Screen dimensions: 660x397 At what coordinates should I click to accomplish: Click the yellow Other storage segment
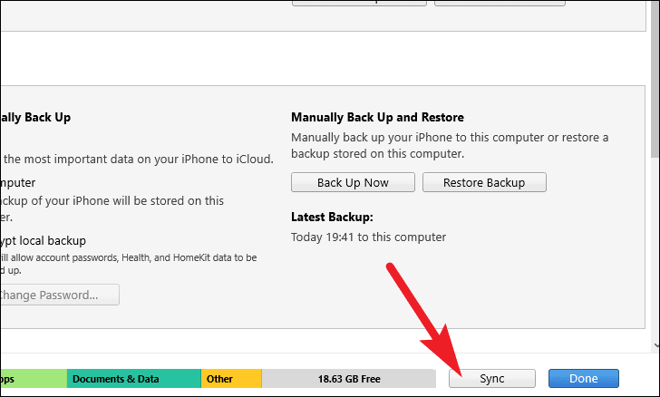pos(231,379)
